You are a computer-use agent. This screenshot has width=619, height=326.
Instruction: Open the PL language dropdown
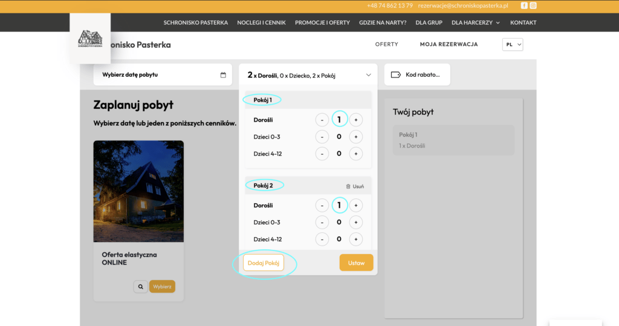point(512,44)
